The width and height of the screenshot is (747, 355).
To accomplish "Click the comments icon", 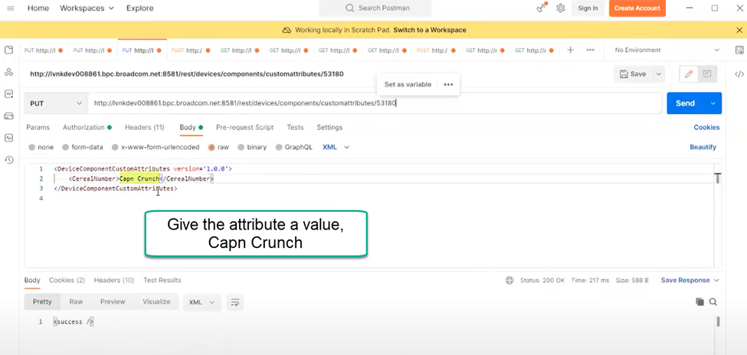I will [x=707, y=74].
